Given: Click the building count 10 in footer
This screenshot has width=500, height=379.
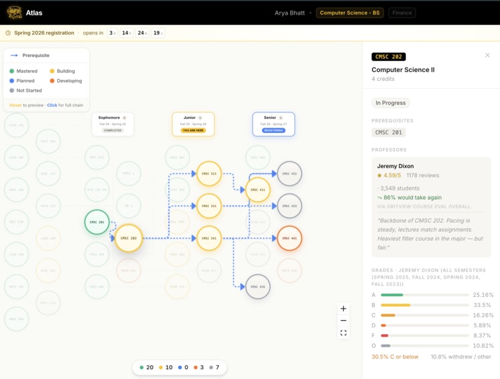Looking at the screenshot, I should (x=166, y=367).
